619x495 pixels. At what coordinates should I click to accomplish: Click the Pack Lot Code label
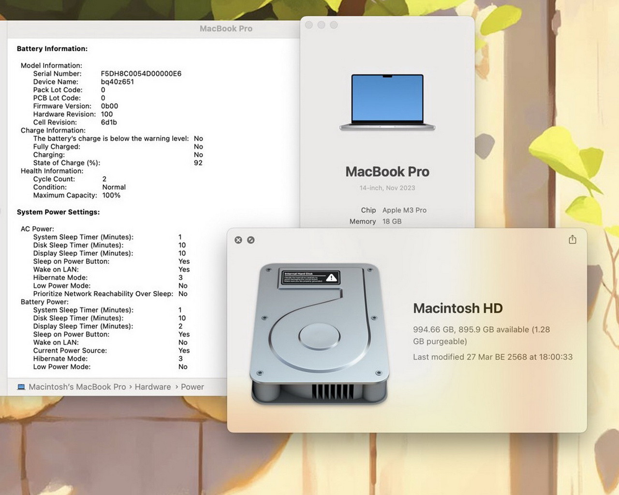point(58,89)
